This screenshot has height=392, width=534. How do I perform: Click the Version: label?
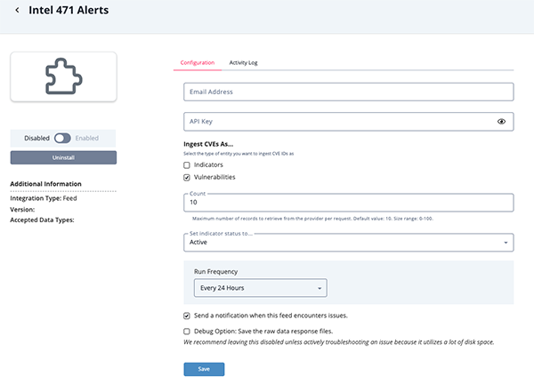pos(22,210)
